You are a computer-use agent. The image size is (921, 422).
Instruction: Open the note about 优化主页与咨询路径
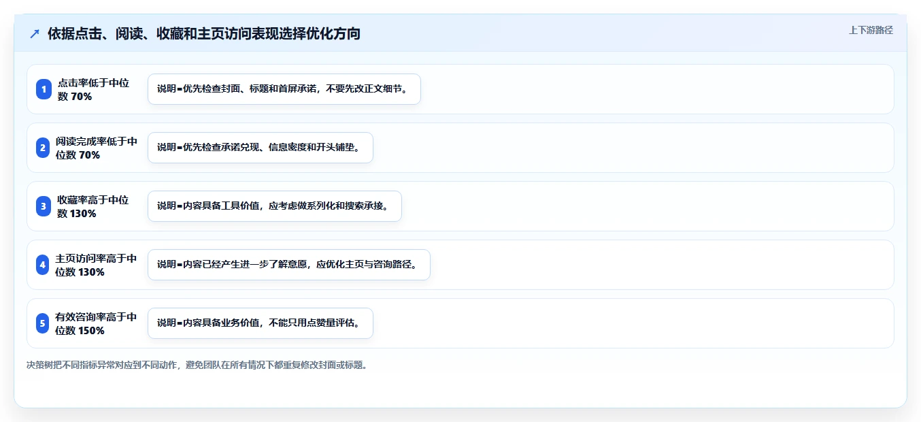click(289, 265)
